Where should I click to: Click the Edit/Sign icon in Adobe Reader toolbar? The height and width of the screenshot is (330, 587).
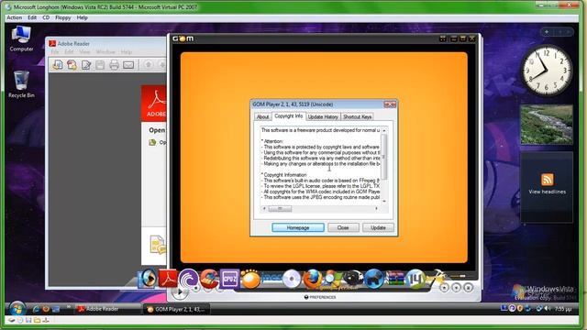(x=86, y=65)
